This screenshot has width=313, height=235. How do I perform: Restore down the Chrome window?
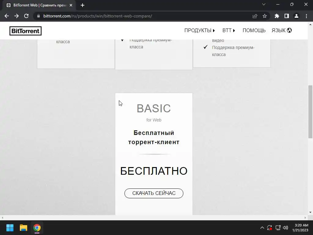pos(292,4)
